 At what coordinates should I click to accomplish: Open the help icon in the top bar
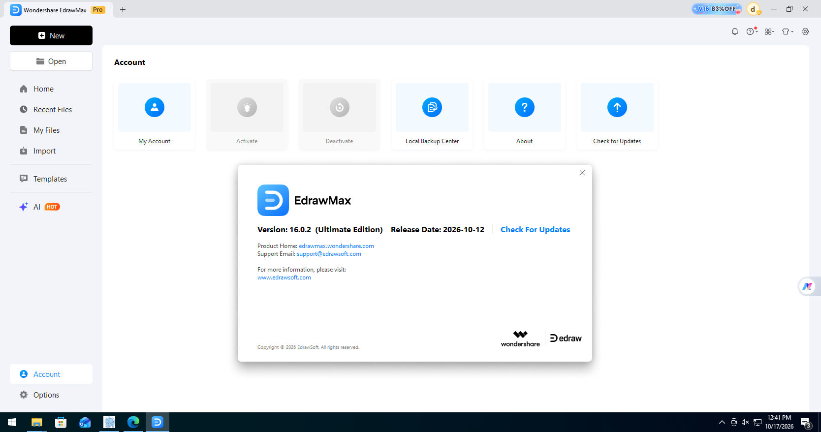click(751, 31)
